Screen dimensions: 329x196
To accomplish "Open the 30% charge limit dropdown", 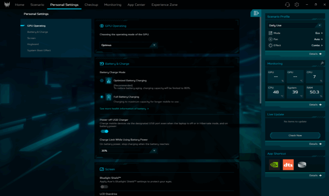I will (128, 151).
